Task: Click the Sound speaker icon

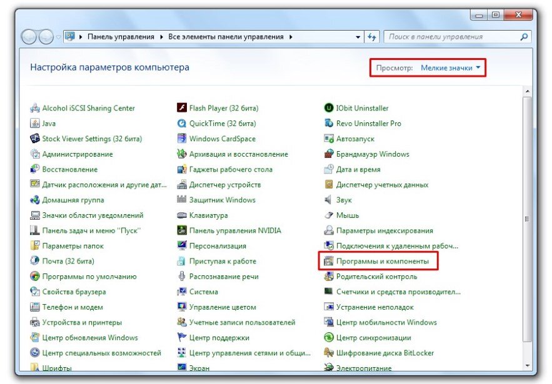Action: 328,200
